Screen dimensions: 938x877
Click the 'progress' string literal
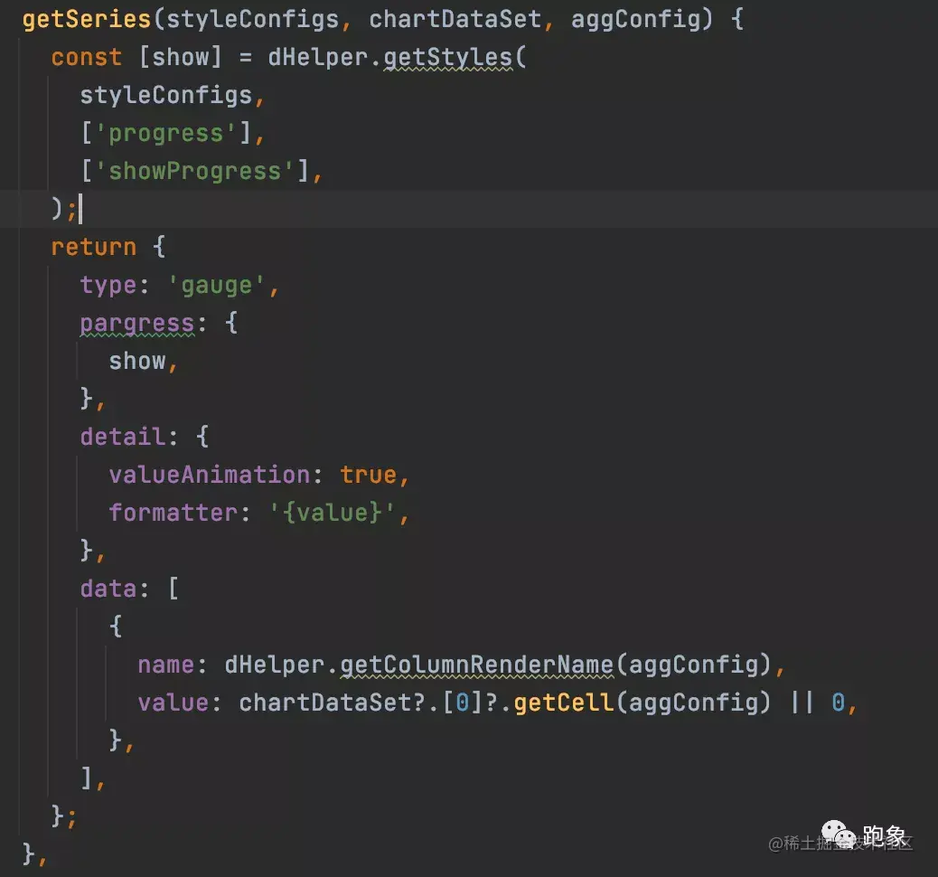165,134
